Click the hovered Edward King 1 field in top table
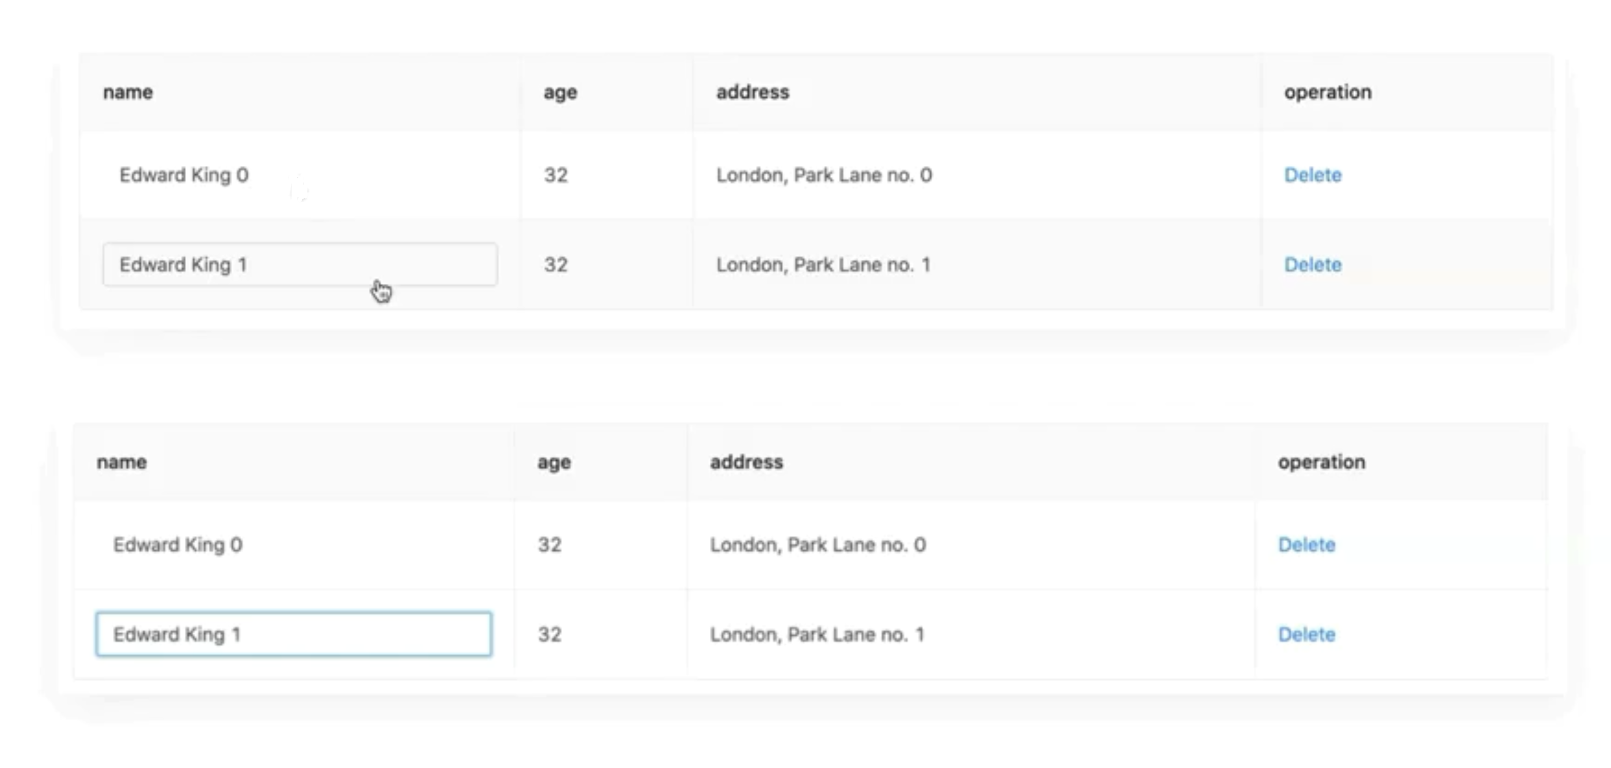 tap(299, 265)
